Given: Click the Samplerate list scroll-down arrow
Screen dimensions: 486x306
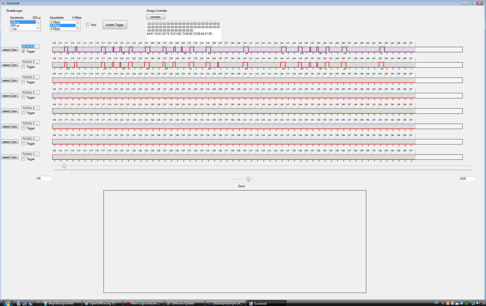Looking at the screenshot, I should tap(38, 28).
